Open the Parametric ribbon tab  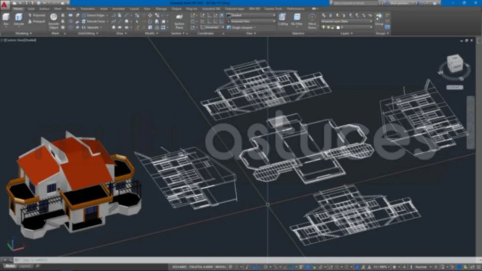[x=88, y=9]
